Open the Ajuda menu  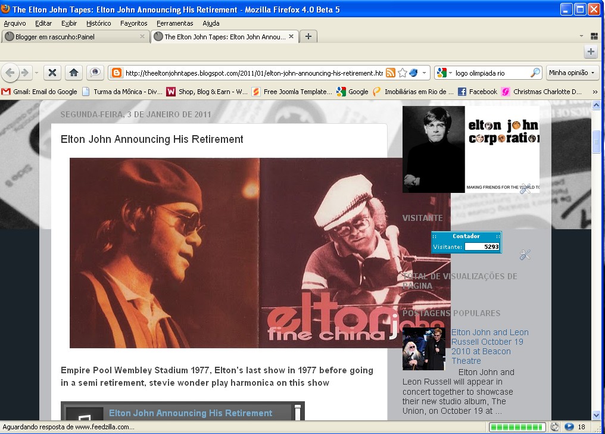211,23
